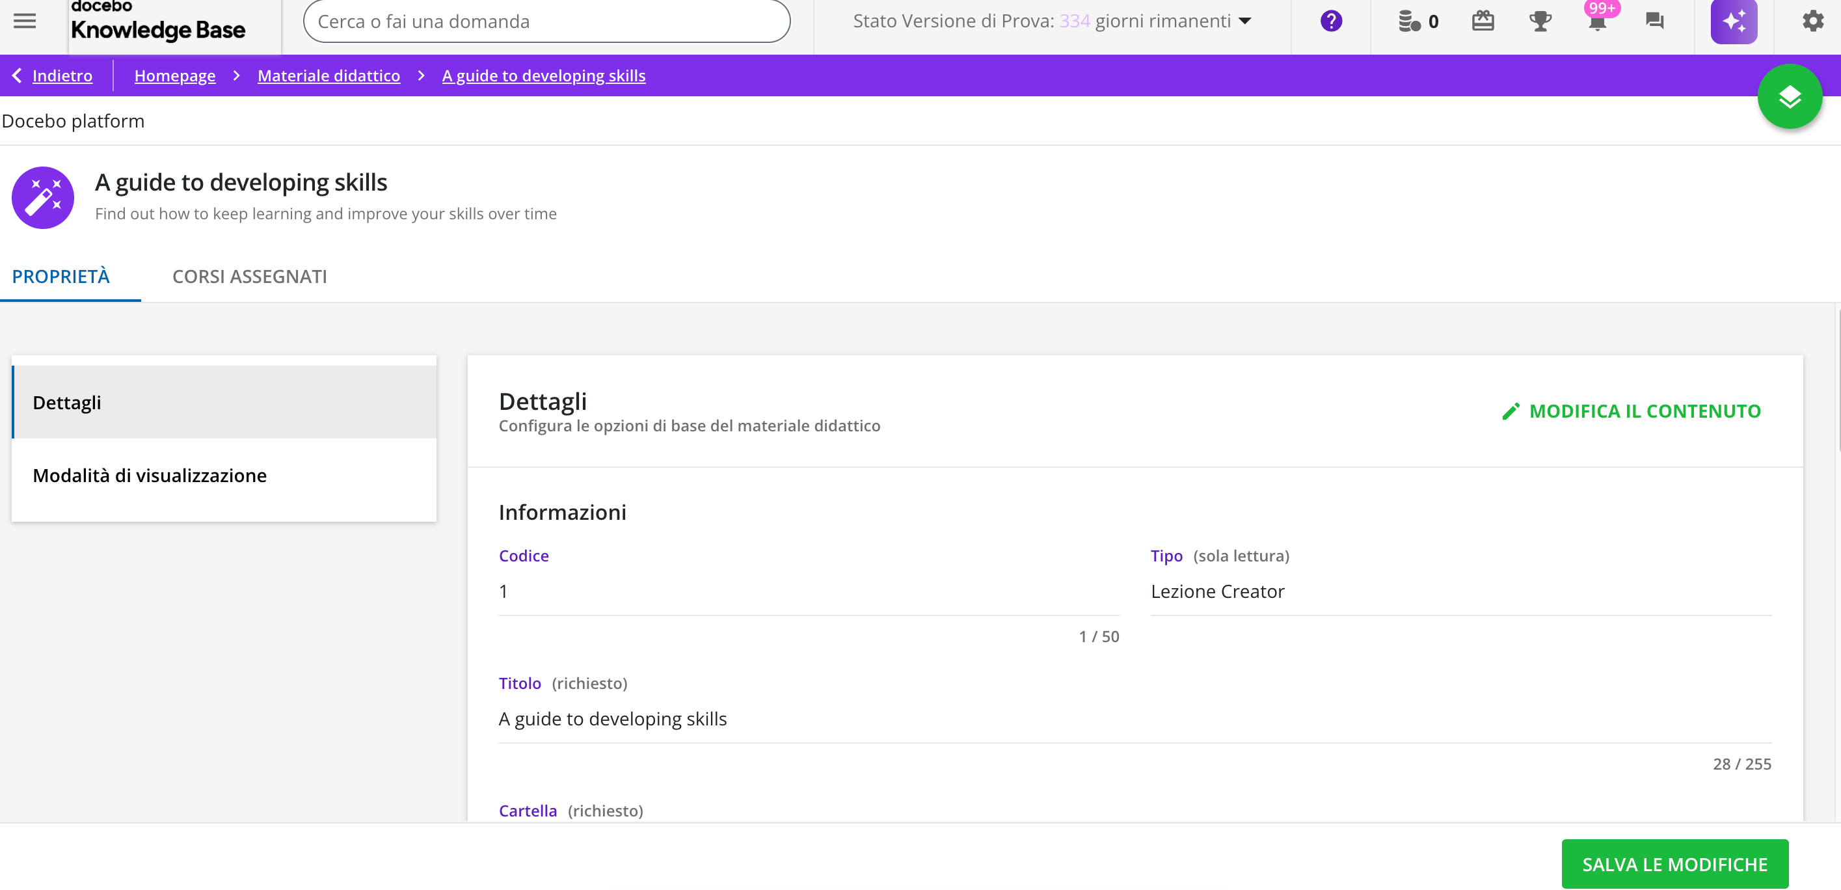This screenshot has width=1841, height=890.
Task: Open the trophy leaderboard icon
Action: pos(1540,21)
